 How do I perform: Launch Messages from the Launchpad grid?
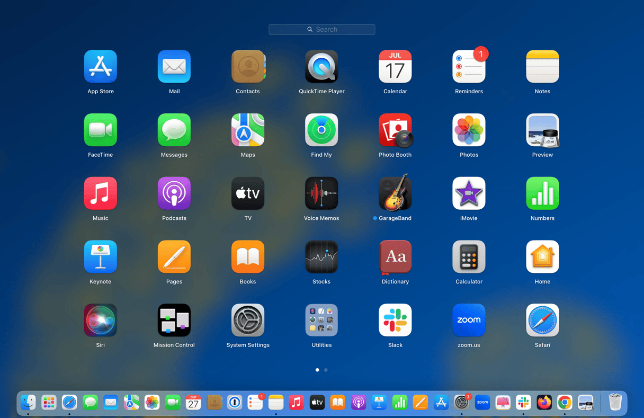(x=174, y=130)
